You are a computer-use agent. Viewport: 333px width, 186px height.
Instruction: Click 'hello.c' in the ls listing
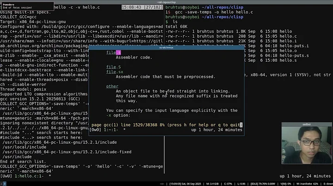point(288,36)
